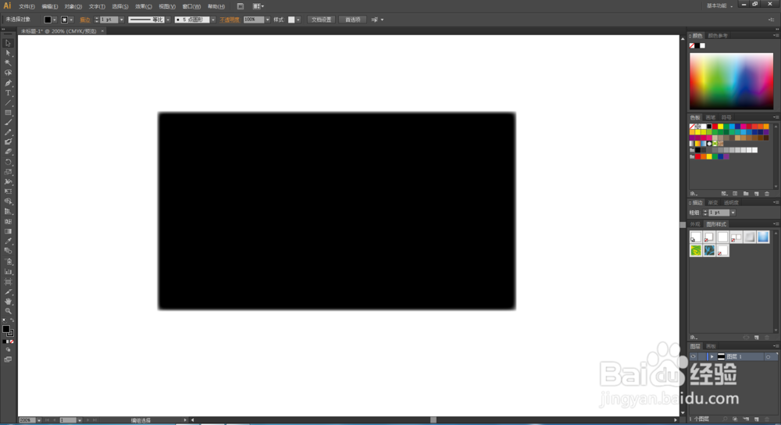Select the Type tool
781x425 pixels.
click(x=8, y=93)
